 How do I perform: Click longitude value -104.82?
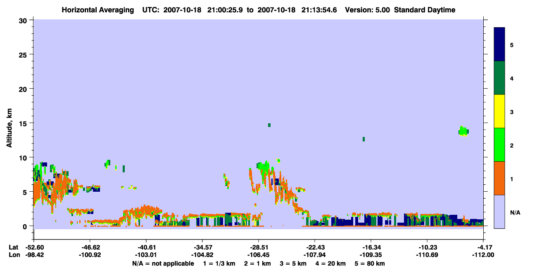point(202,255)
